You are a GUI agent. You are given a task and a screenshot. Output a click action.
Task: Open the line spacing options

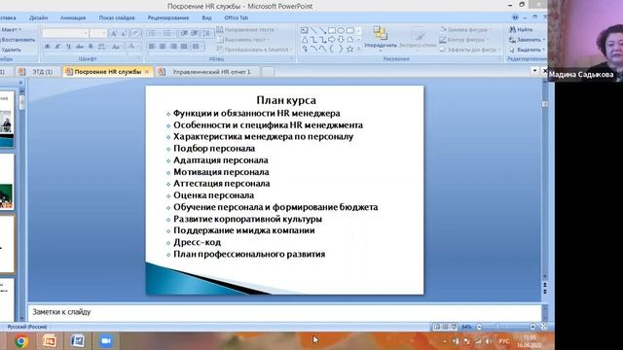(x=206, y=34)
